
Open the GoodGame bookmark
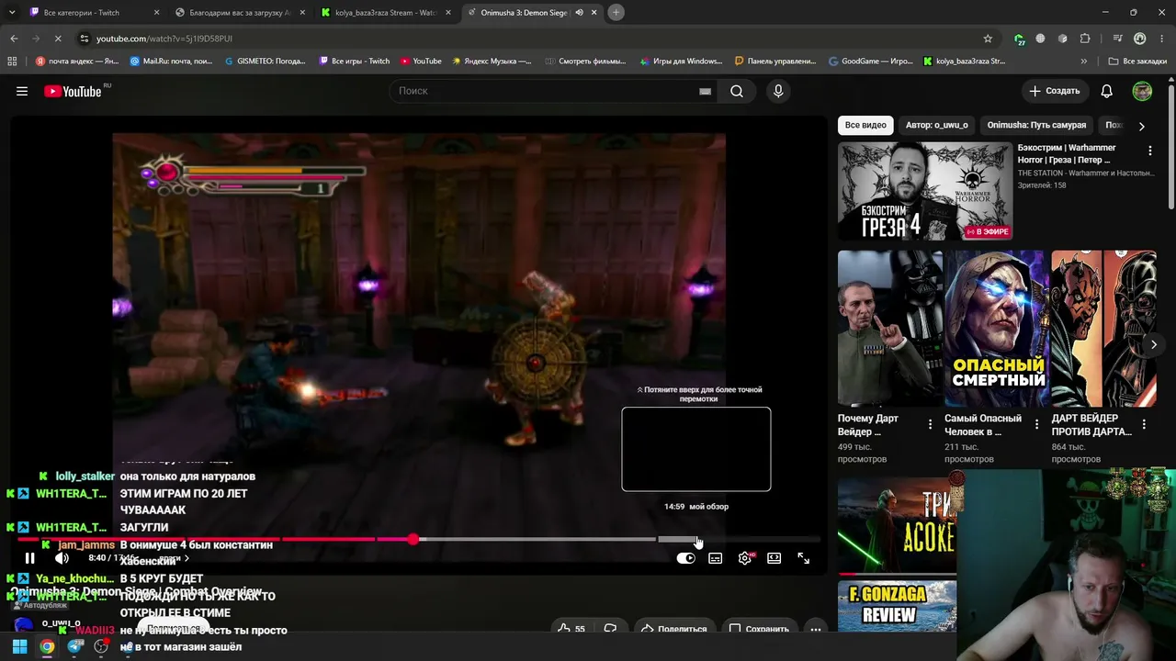pyautogui.click(x=871, y=62)
